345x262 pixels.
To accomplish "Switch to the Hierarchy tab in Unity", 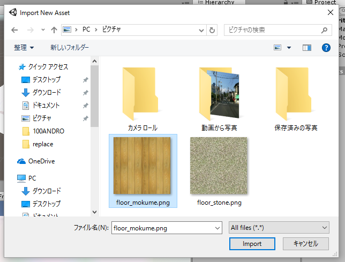I will coord(219,2).
